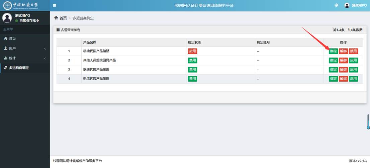Toggle the hamburger sidebar menu icon
The height and width of the screenshot is (168, 370).
(x=55, y=5)
